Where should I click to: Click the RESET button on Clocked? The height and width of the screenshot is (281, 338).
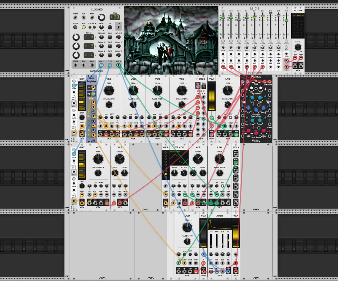point(75,27)
